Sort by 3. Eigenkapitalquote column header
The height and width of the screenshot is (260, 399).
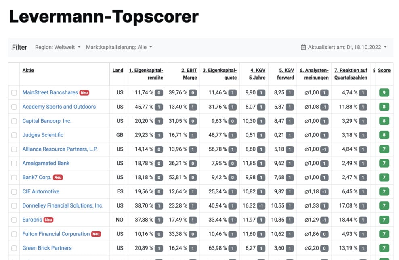(x=220, y=74)
